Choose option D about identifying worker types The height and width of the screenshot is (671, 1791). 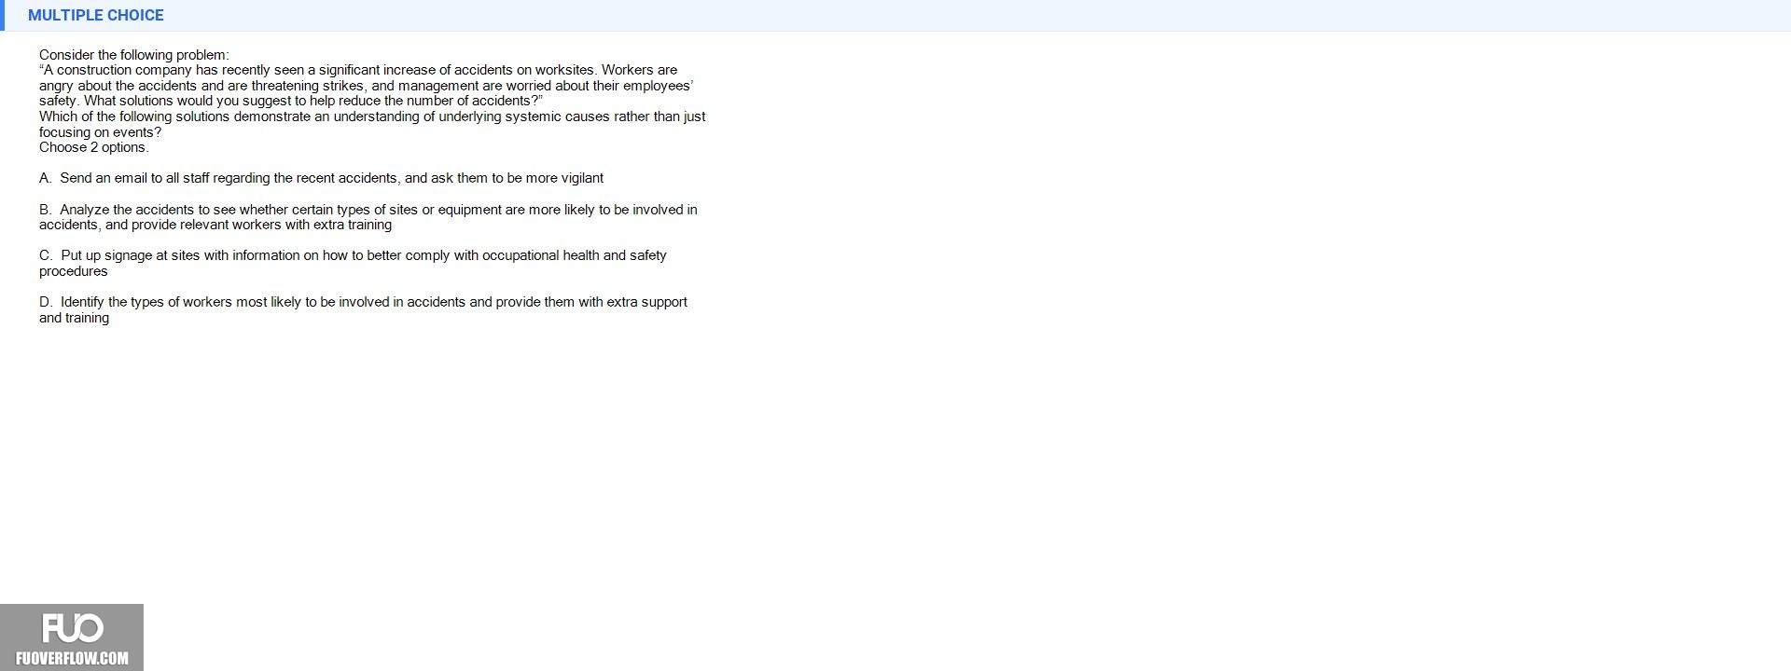pos(363,309)
